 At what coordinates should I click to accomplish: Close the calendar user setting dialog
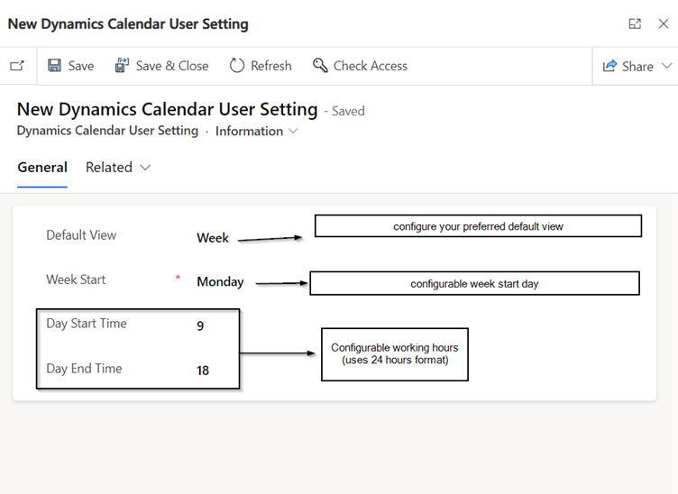point(664,23)
